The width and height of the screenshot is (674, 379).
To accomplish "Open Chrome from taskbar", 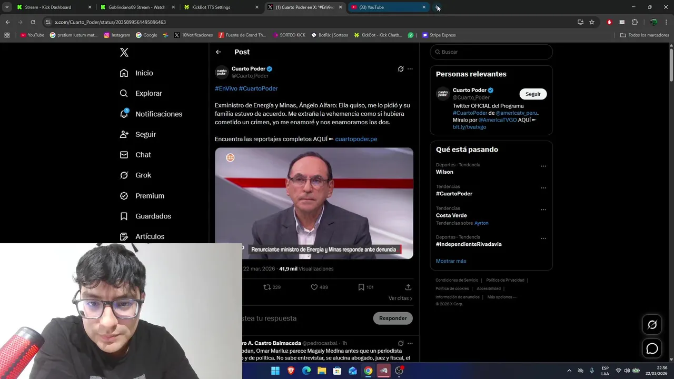I will 368,371.
